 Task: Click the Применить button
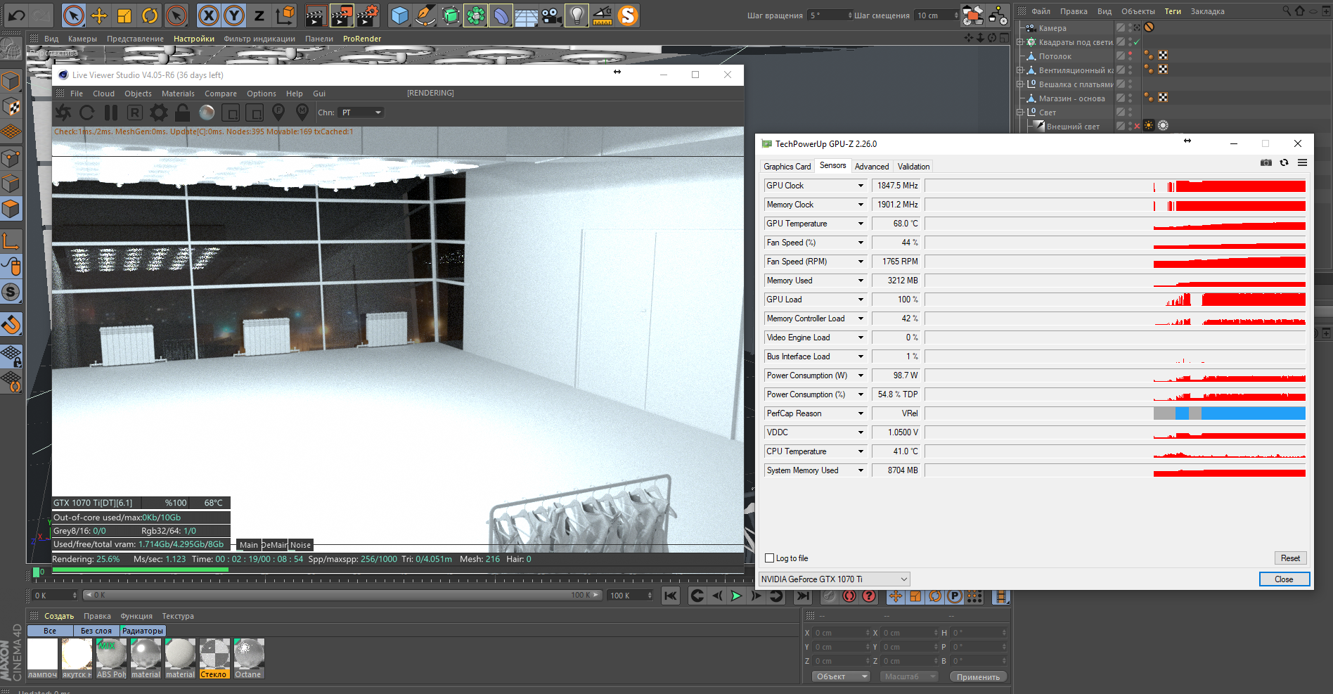(978, 676)
